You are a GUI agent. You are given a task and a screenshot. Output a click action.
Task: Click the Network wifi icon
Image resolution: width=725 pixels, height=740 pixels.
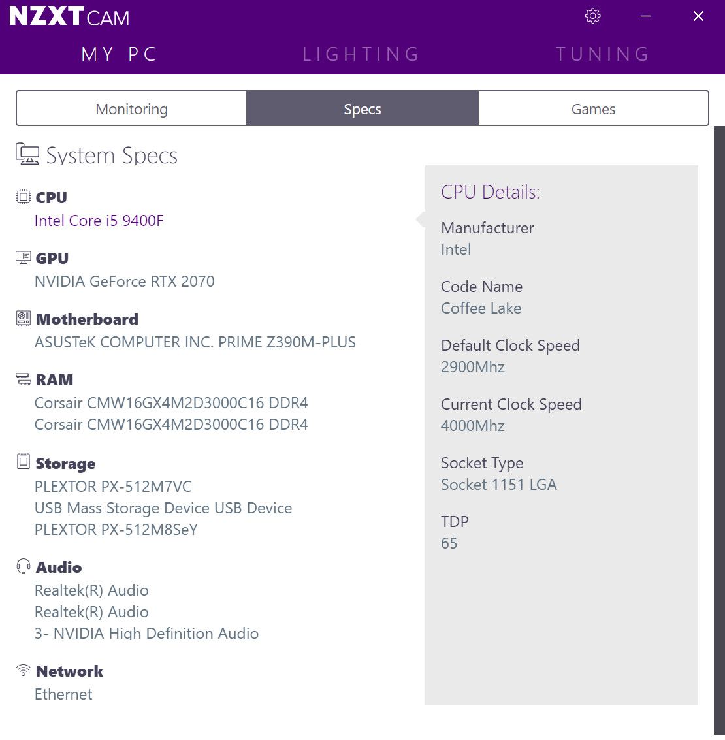point(24,670)
